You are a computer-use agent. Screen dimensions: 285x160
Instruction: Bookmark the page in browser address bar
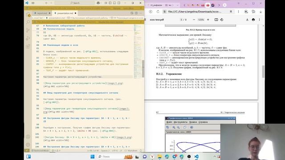coord(231,12)
